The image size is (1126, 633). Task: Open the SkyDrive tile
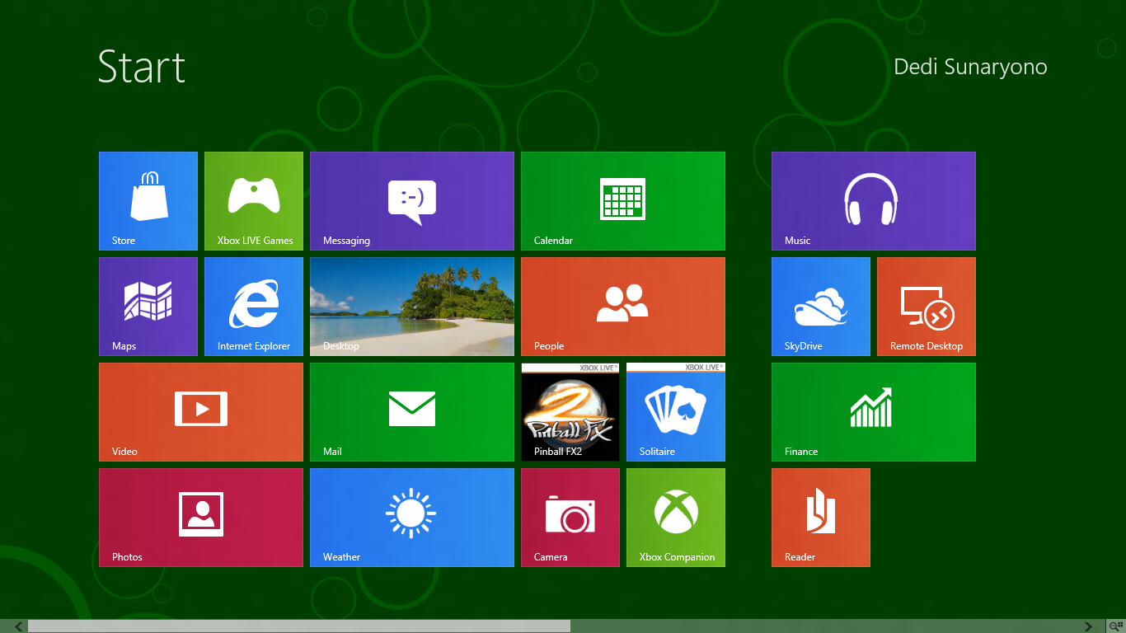[x=821, y=307]
